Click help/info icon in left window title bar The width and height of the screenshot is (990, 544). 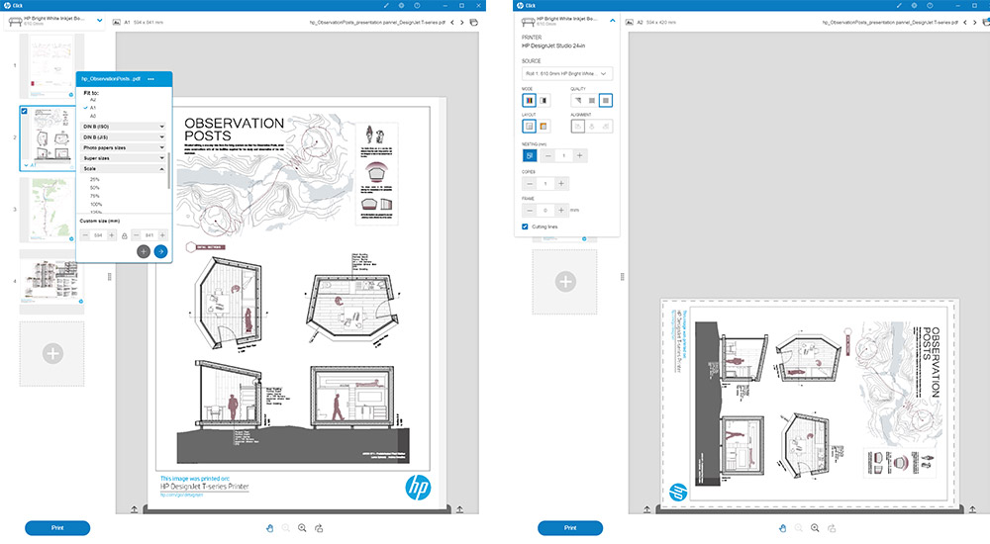tap(417, 5)
